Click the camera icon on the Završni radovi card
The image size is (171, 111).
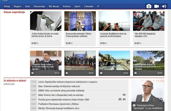click(101, 73)
